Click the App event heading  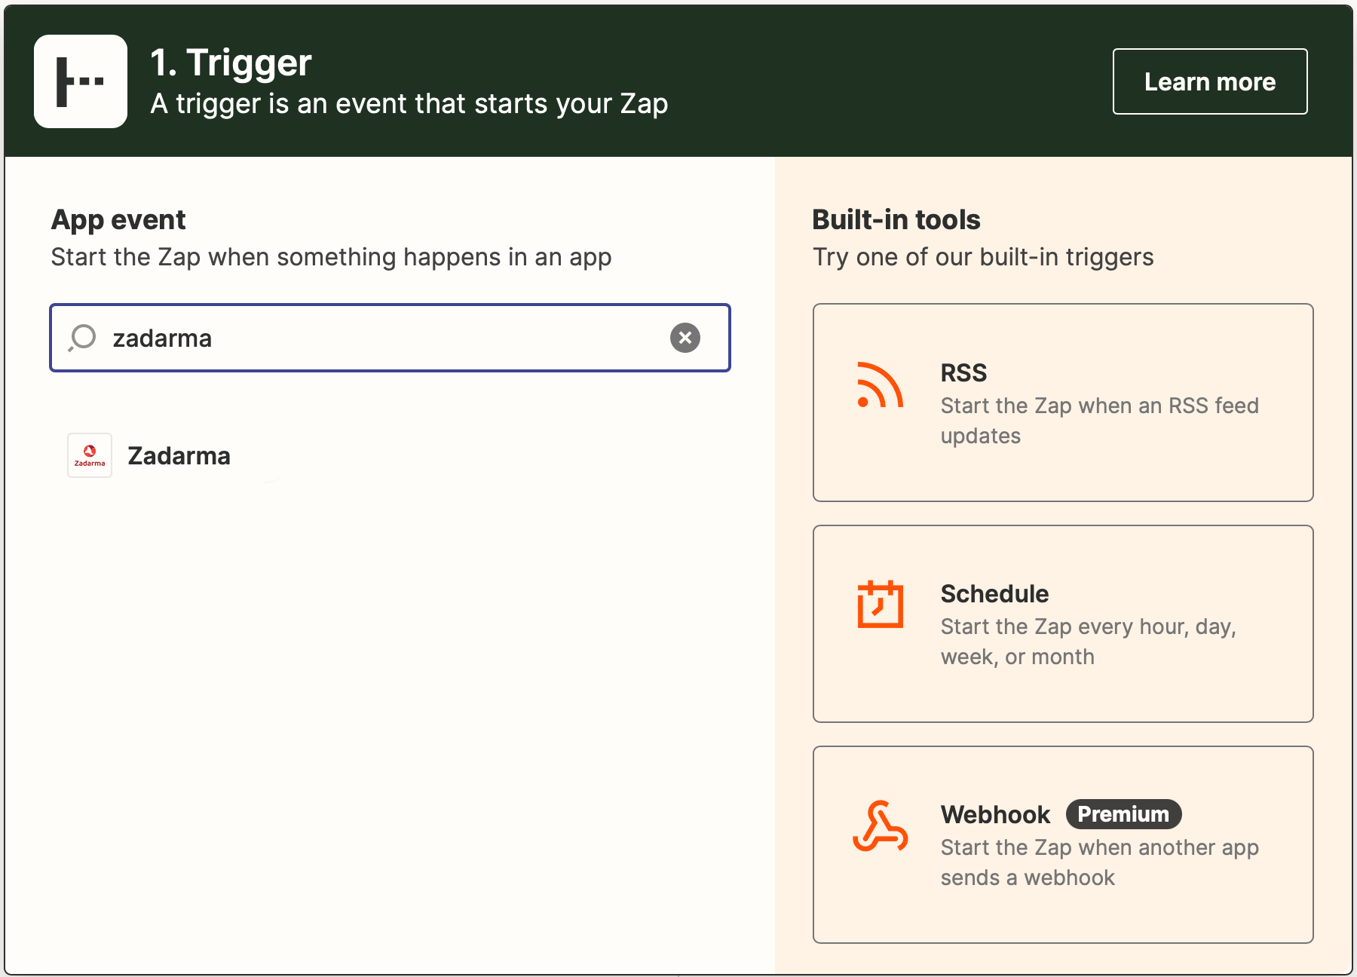click(118, 219)
